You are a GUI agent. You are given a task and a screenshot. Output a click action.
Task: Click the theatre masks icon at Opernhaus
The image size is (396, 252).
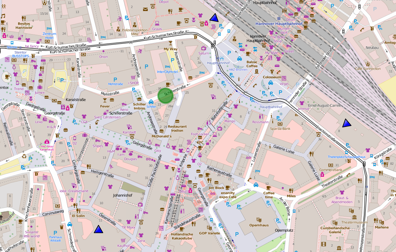tap(259, 220)
